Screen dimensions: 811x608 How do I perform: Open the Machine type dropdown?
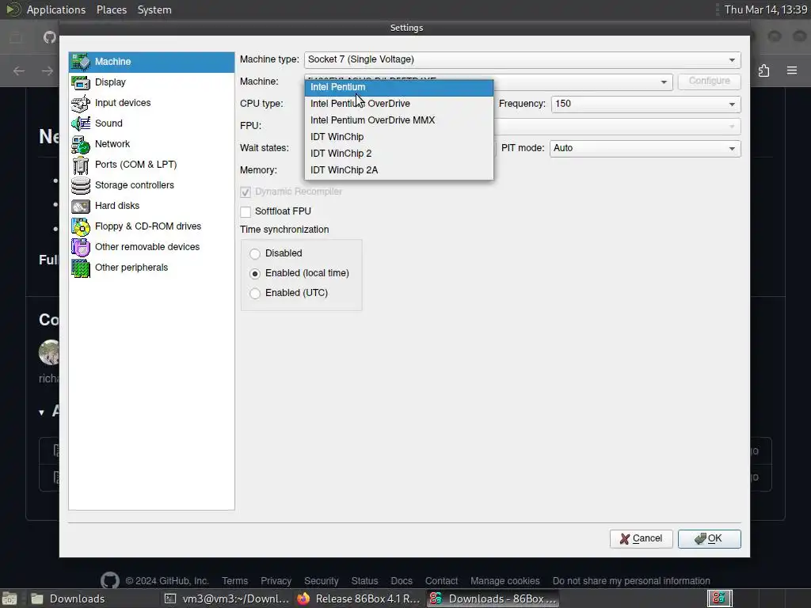point(523,59)
